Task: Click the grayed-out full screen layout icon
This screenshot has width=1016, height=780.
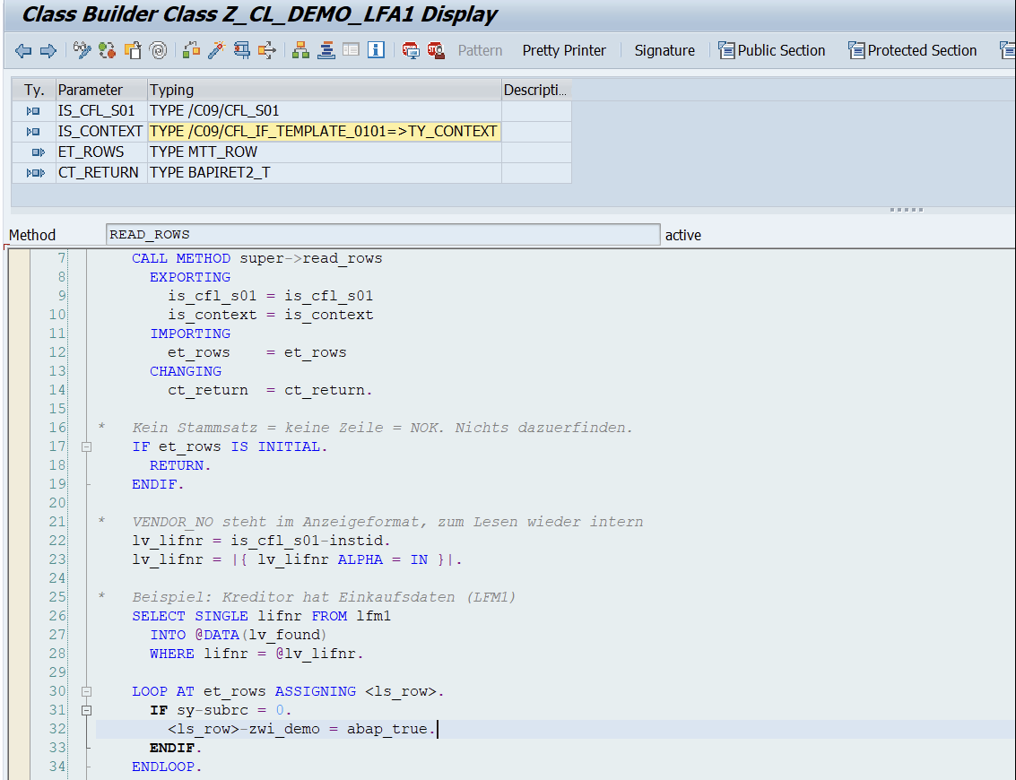Action: (x=351, y=50)
